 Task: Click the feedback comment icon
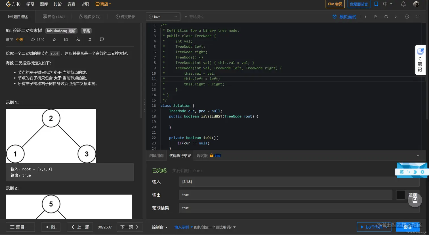102,39
